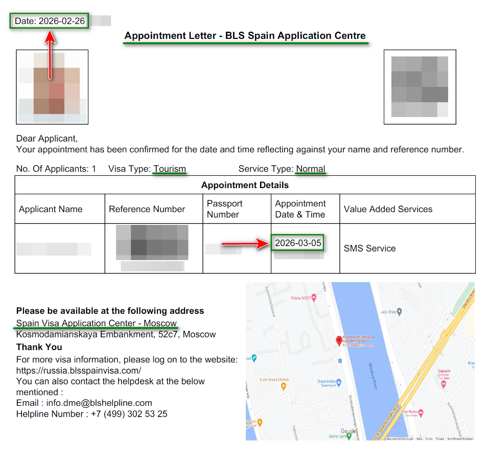
Task: Click the Date: 2026-02-26 text
Action: (50, 21)
